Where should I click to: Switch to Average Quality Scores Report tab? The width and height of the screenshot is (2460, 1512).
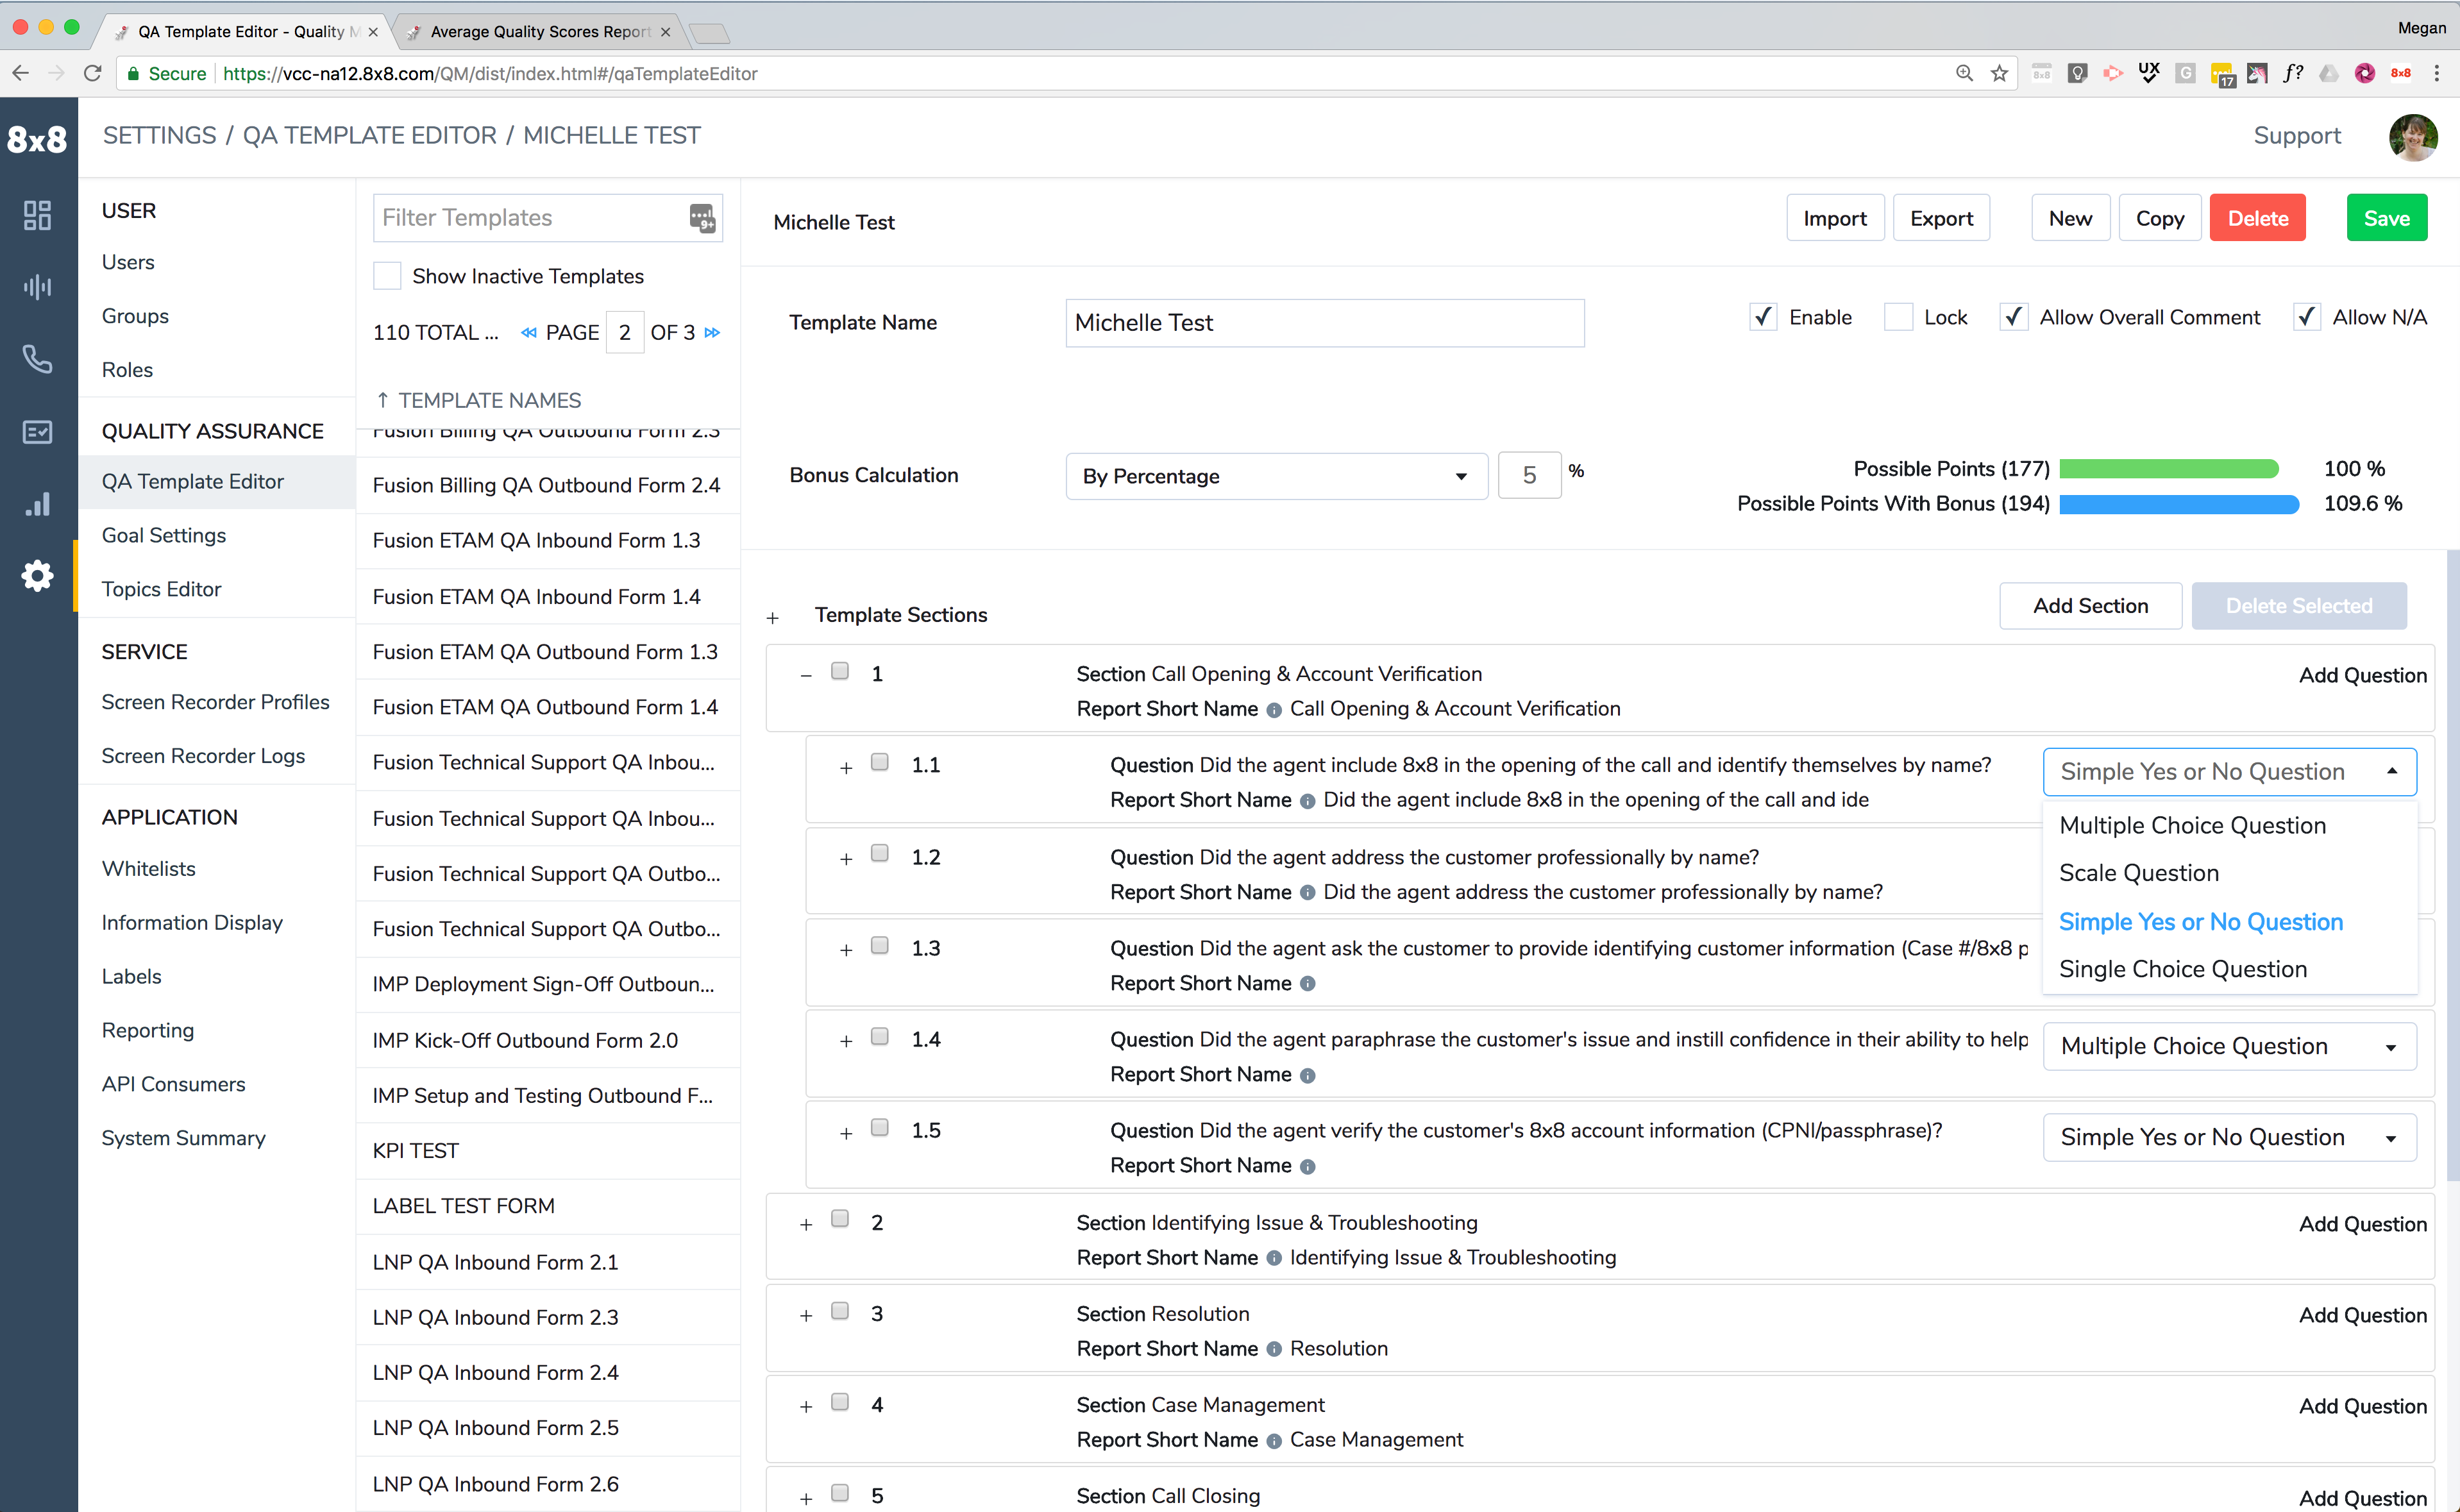click(540, 32)
